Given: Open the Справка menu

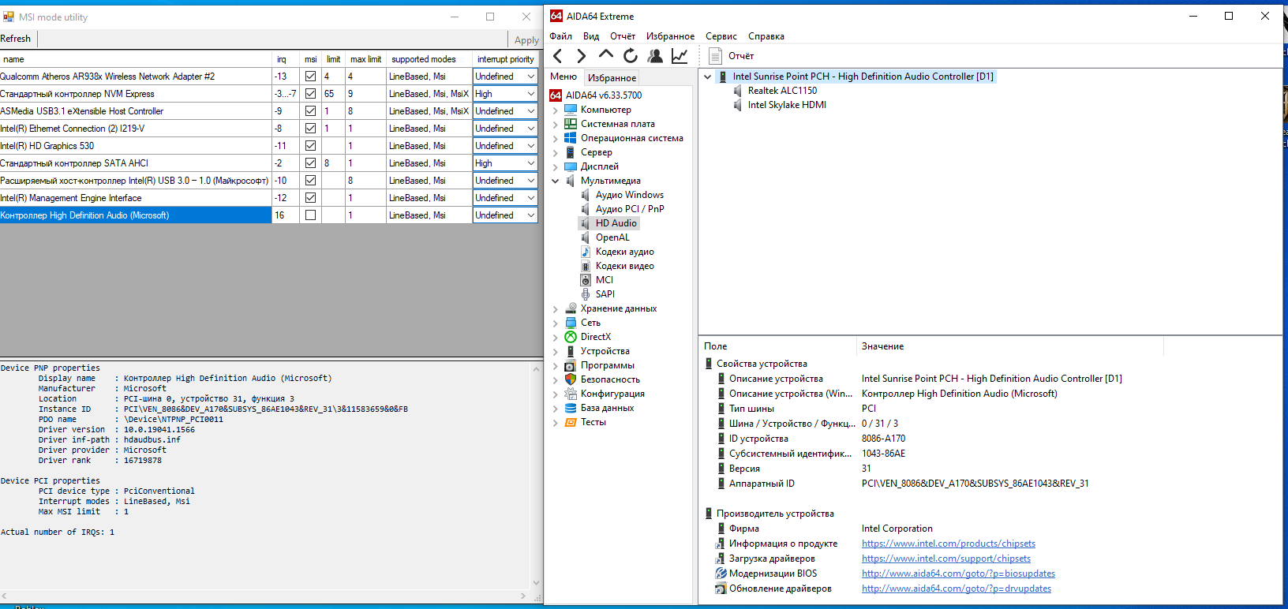Looking at the screenshot, I should pos(766,36).
